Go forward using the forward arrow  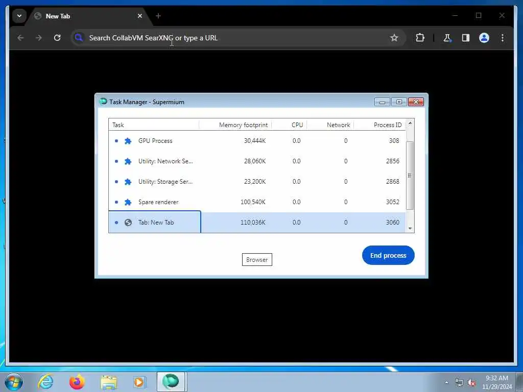39,38
